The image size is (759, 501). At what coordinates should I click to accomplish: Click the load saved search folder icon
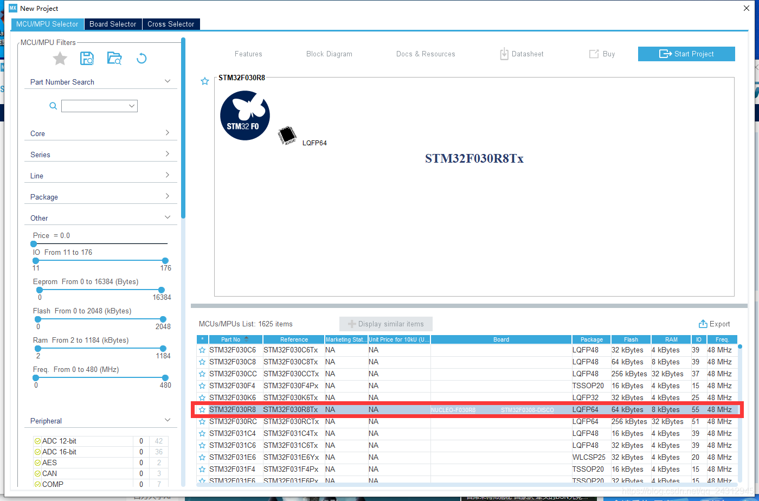tap(114, 59)
